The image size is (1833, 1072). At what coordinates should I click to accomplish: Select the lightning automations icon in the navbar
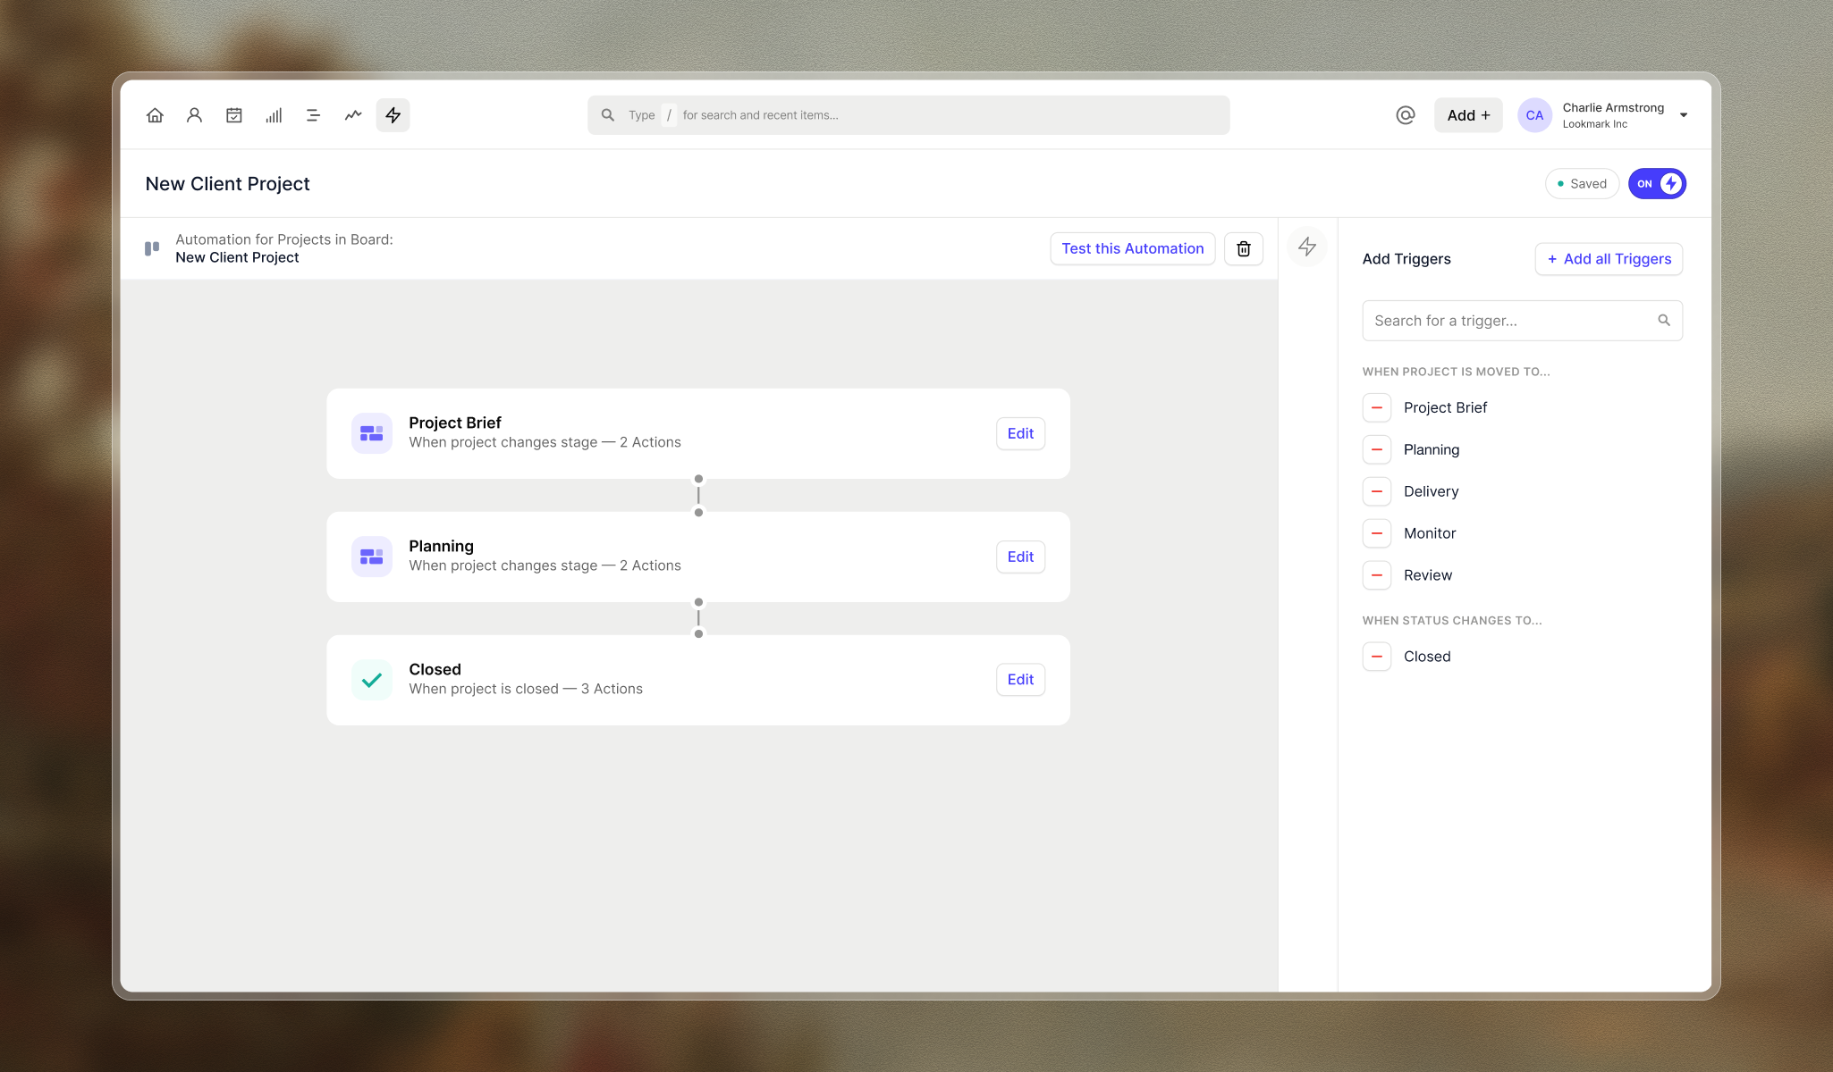point(393,115)
